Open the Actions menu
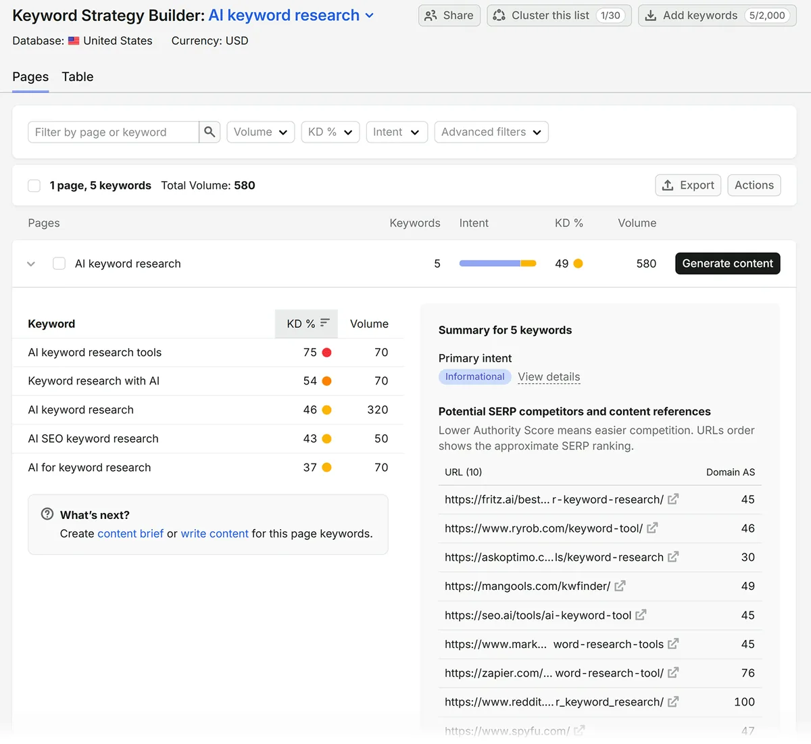This screenshot has width=811, height=744. click(x=754, y=185)
